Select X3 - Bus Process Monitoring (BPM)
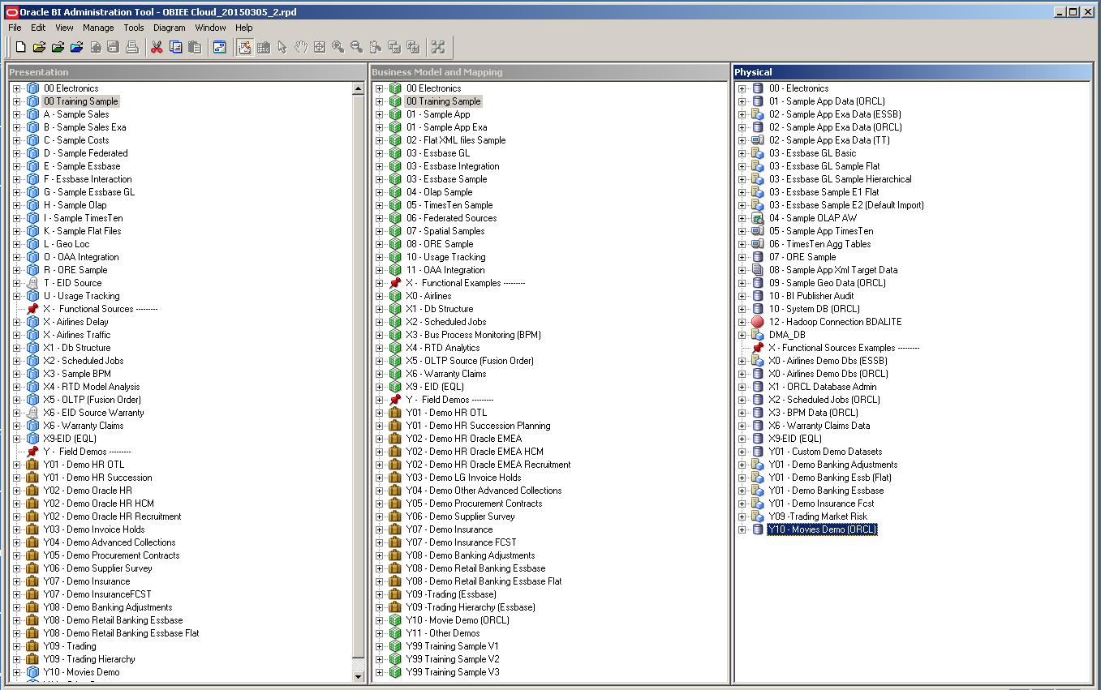 coord(473,335)
